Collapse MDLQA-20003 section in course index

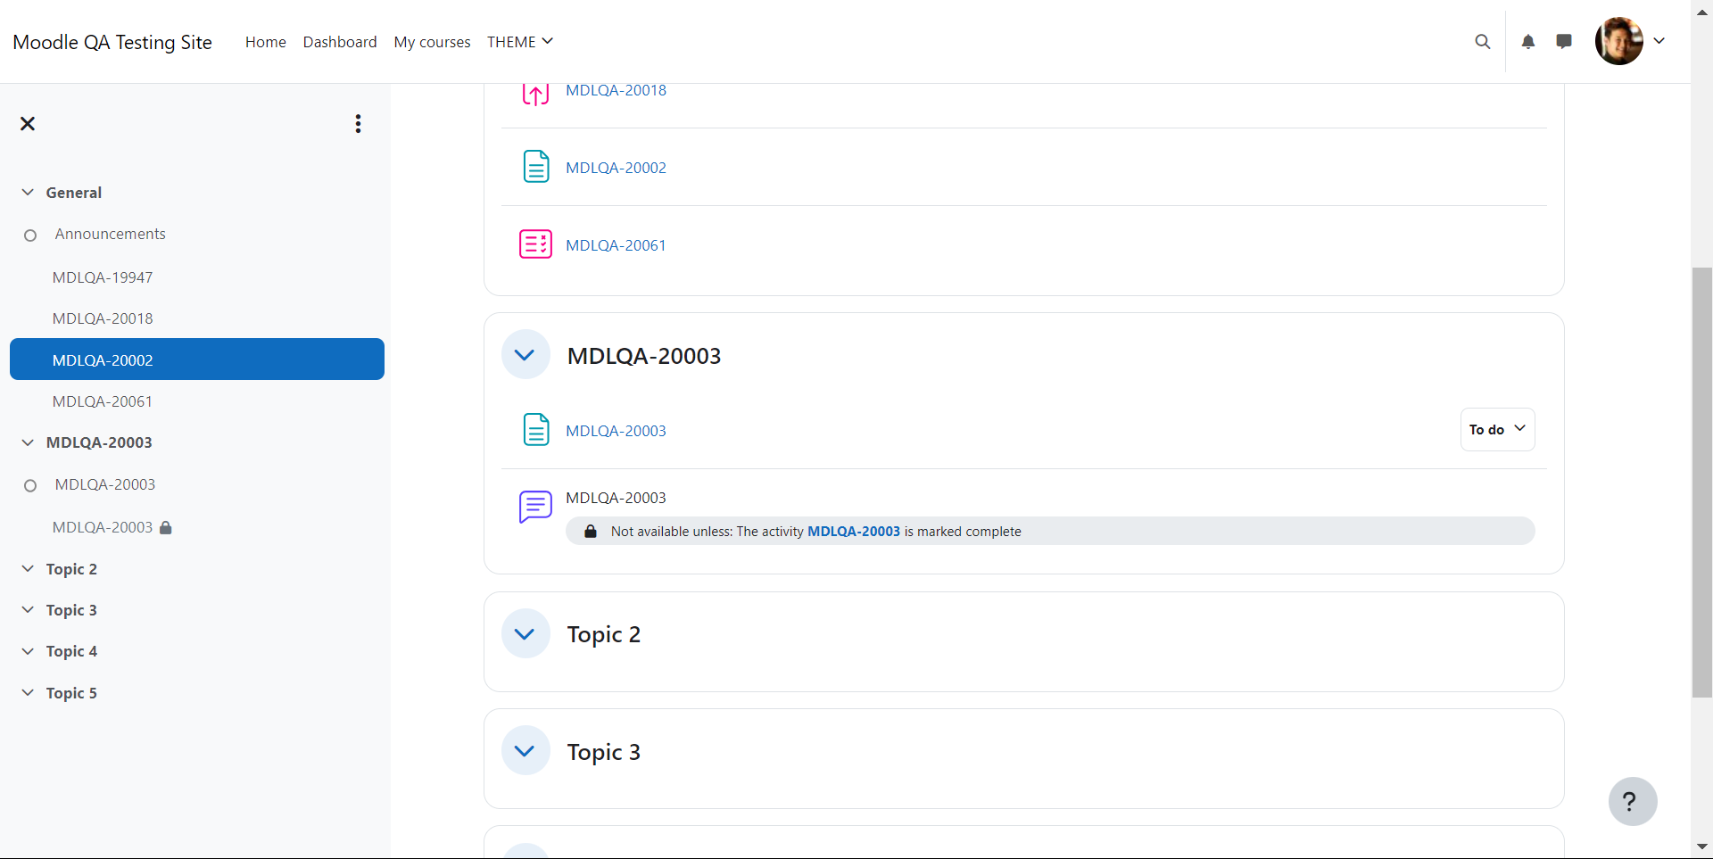[x=28, y=442]
